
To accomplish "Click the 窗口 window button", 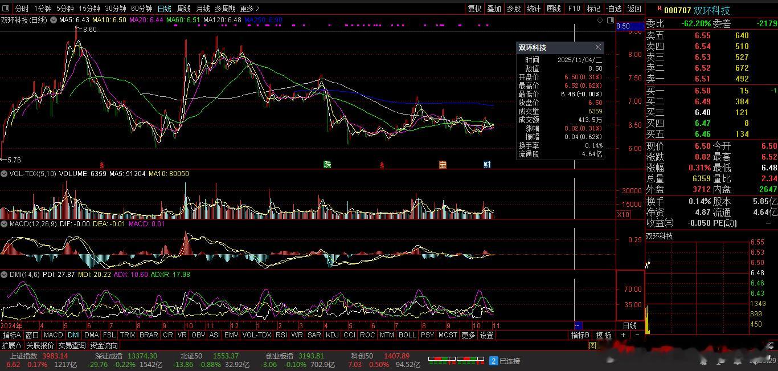I will click(x=32, y=335).
